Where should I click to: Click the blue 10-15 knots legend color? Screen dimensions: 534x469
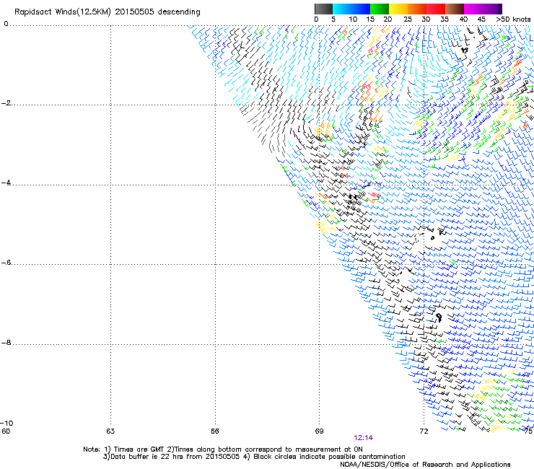click(361, 9)
